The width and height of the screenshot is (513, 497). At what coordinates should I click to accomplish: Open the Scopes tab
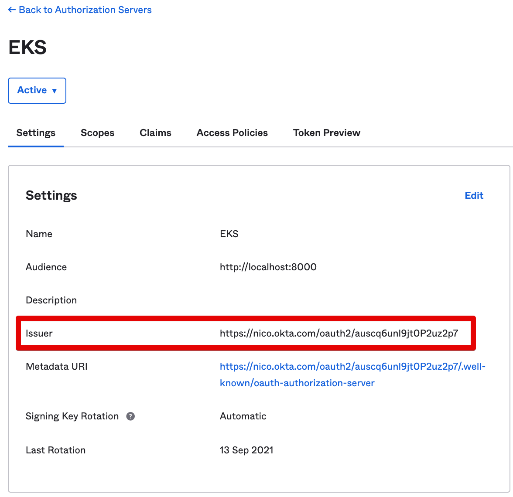point(97,133)
